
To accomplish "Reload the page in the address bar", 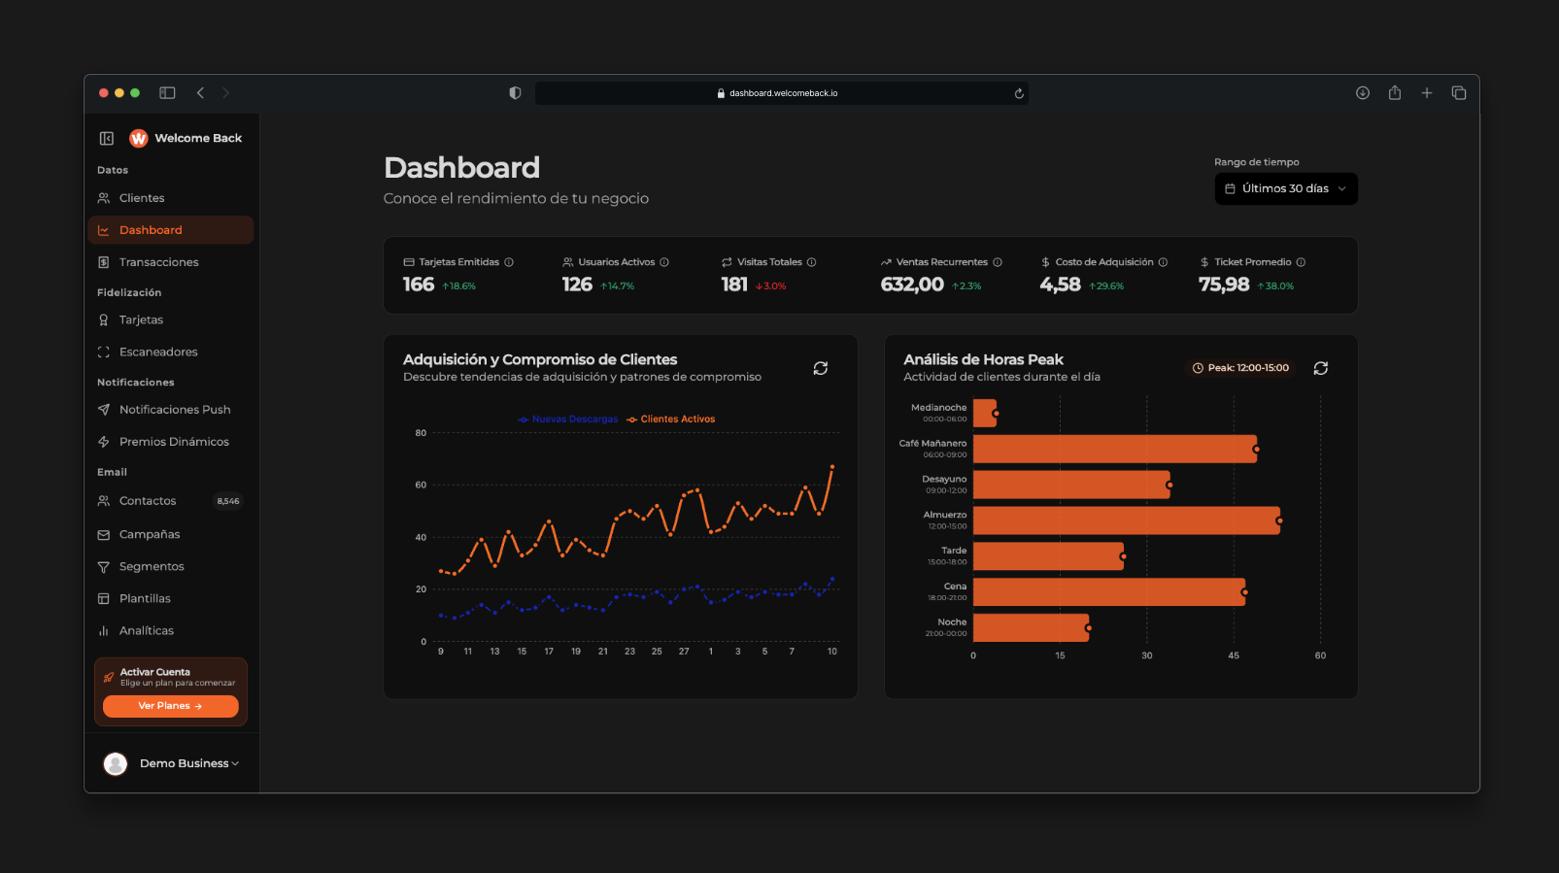I will point(1019,93).
